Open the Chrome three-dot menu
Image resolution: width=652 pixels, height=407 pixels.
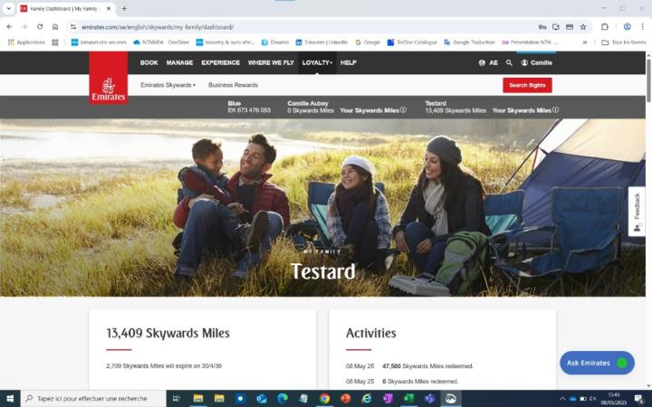(x=642, y=26)
